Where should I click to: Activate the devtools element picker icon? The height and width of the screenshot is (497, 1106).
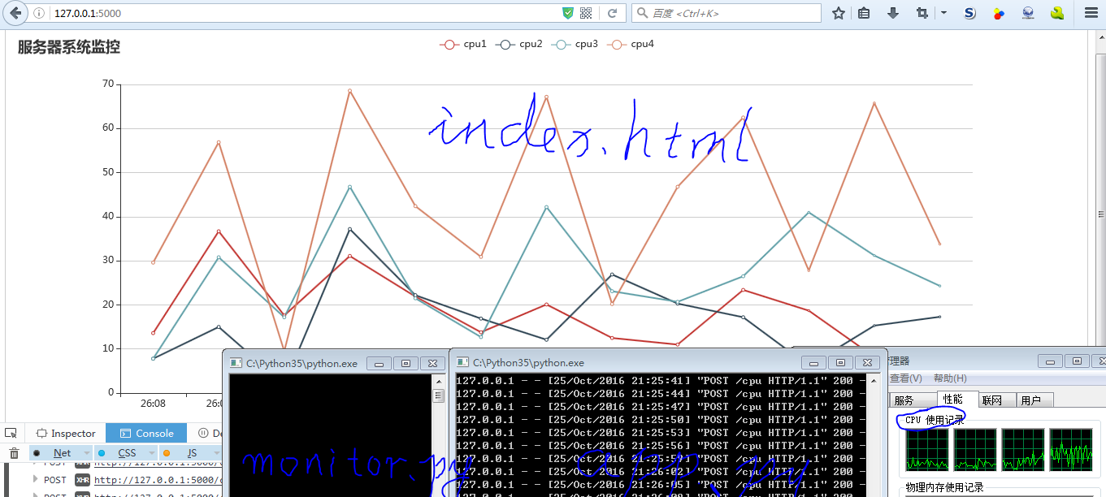tap(11, 433)
